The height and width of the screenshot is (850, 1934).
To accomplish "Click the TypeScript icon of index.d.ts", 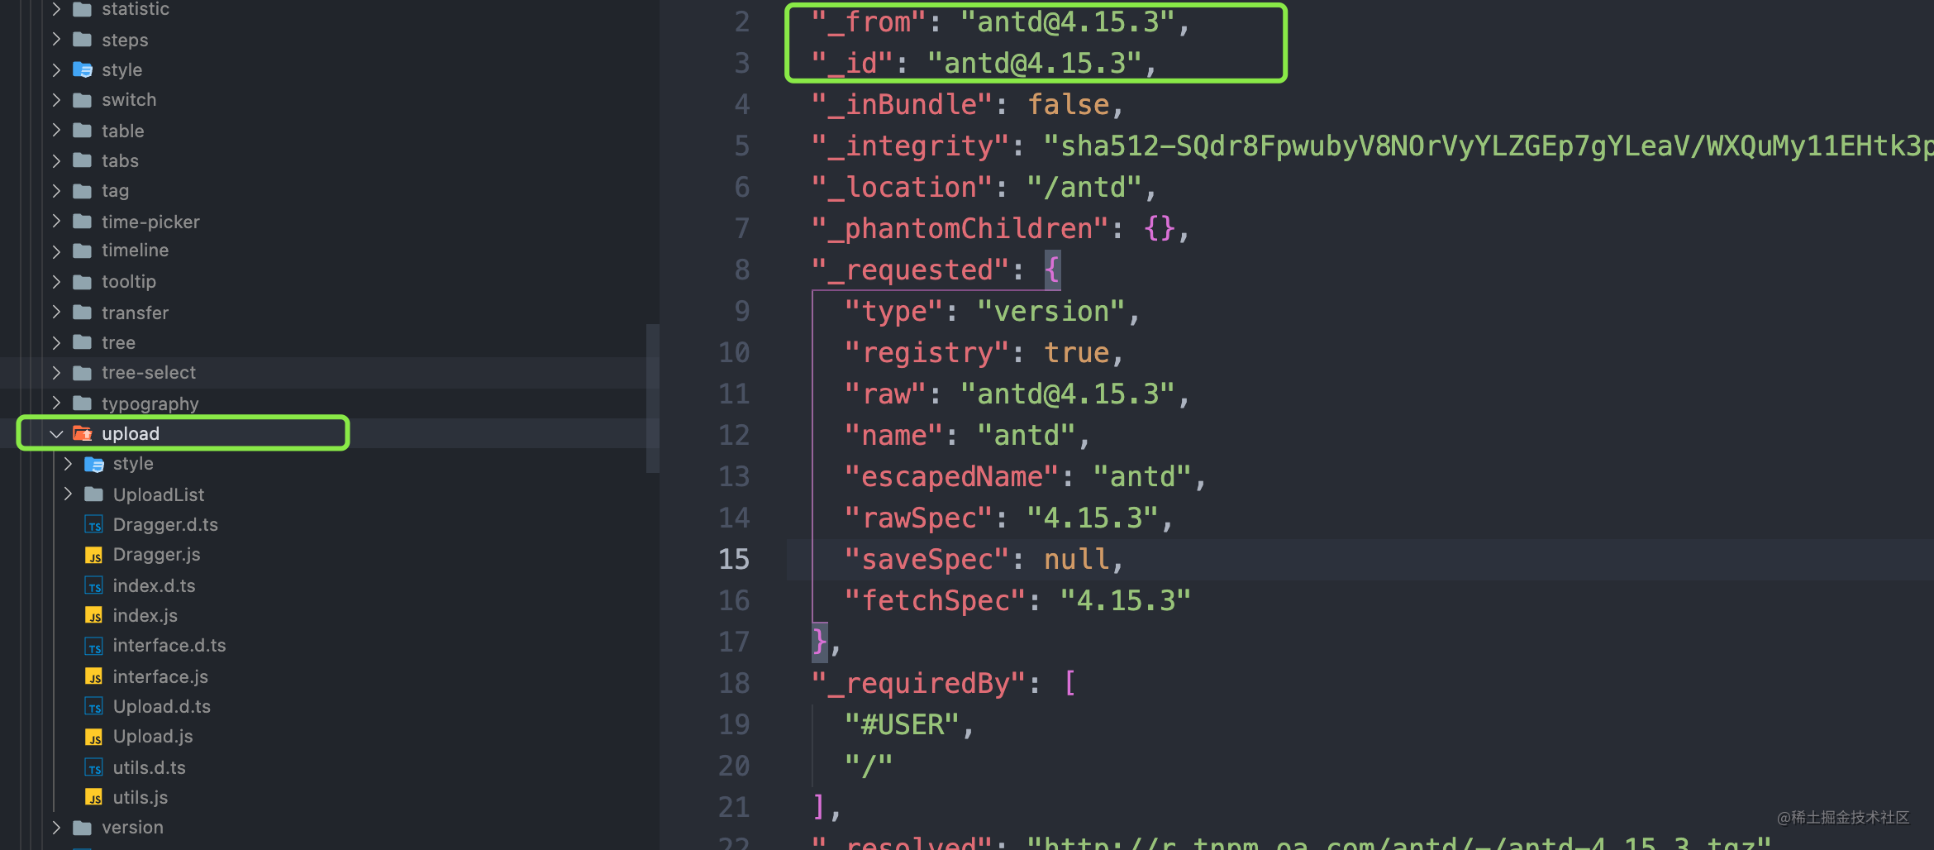I will tap(94, 585).
